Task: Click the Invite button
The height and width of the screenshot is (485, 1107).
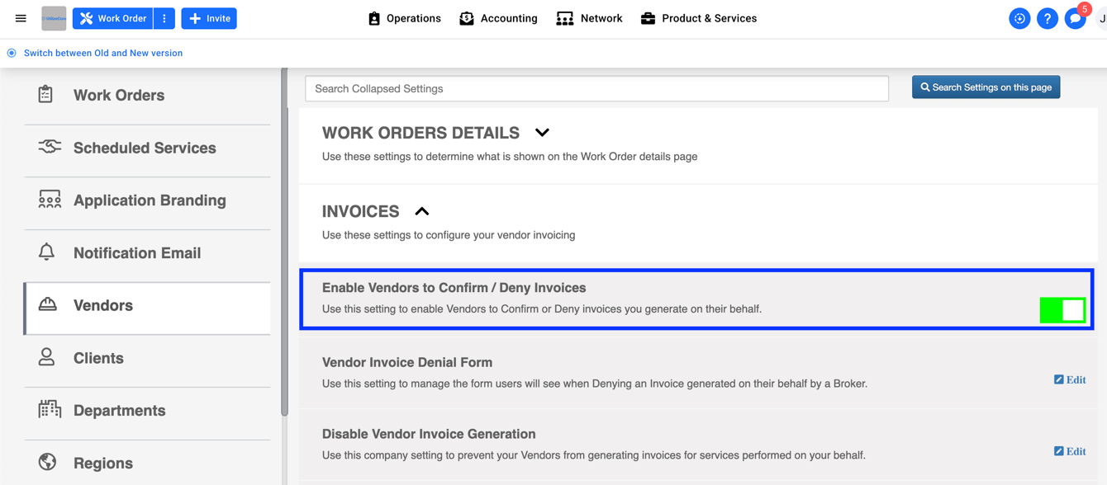Action: click(208, 17)
